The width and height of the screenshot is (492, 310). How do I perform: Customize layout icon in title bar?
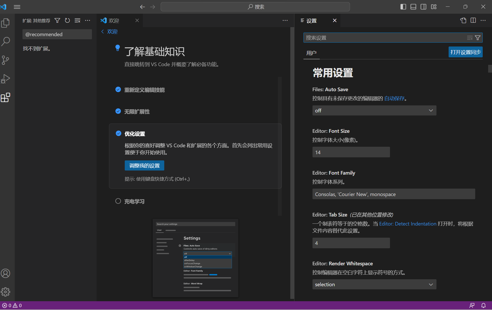[434, 7]
